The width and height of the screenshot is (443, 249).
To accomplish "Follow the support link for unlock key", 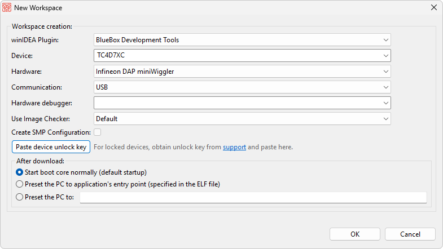I will tap(234, 147).
